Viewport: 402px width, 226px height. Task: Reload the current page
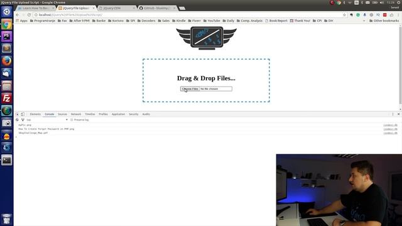29,15
